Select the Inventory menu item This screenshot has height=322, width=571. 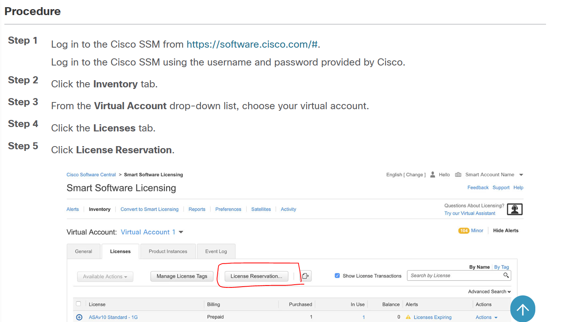(100, 209)
